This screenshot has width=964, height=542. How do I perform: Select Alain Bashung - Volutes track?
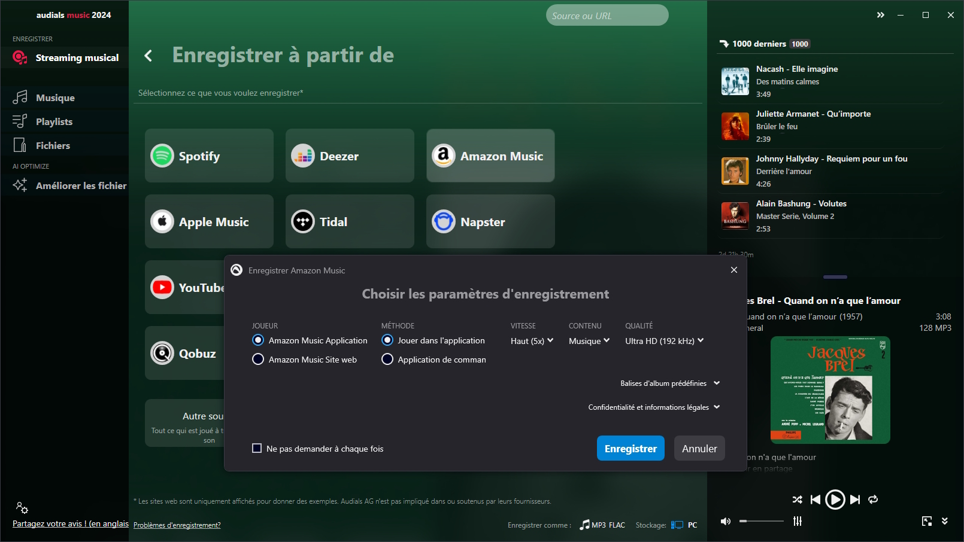click(x=830, y=216)
